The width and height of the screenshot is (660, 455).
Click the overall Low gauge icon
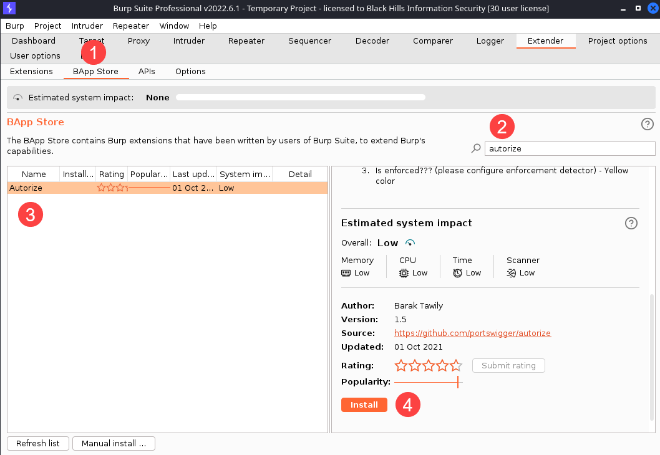(x=410, y=242)
